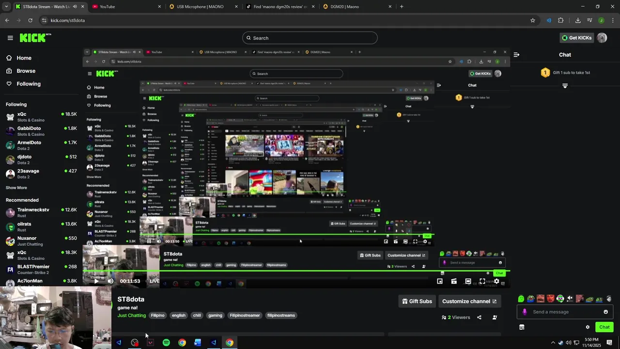The image size is (620, 349).
Task: Open the video player settings gear
Action: click(x=496, y=281)
